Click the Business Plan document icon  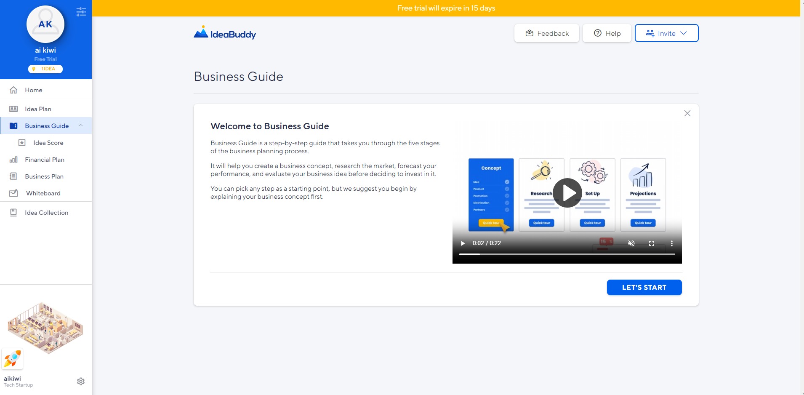tap(13, 176)
